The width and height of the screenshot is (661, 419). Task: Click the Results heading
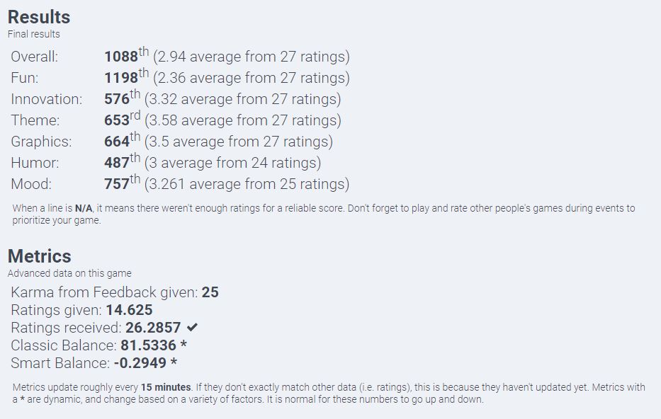click(x=39, y=17)
